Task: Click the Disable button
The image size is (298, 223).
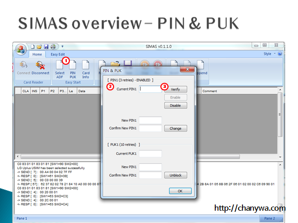Action: (x=176, y=105)
